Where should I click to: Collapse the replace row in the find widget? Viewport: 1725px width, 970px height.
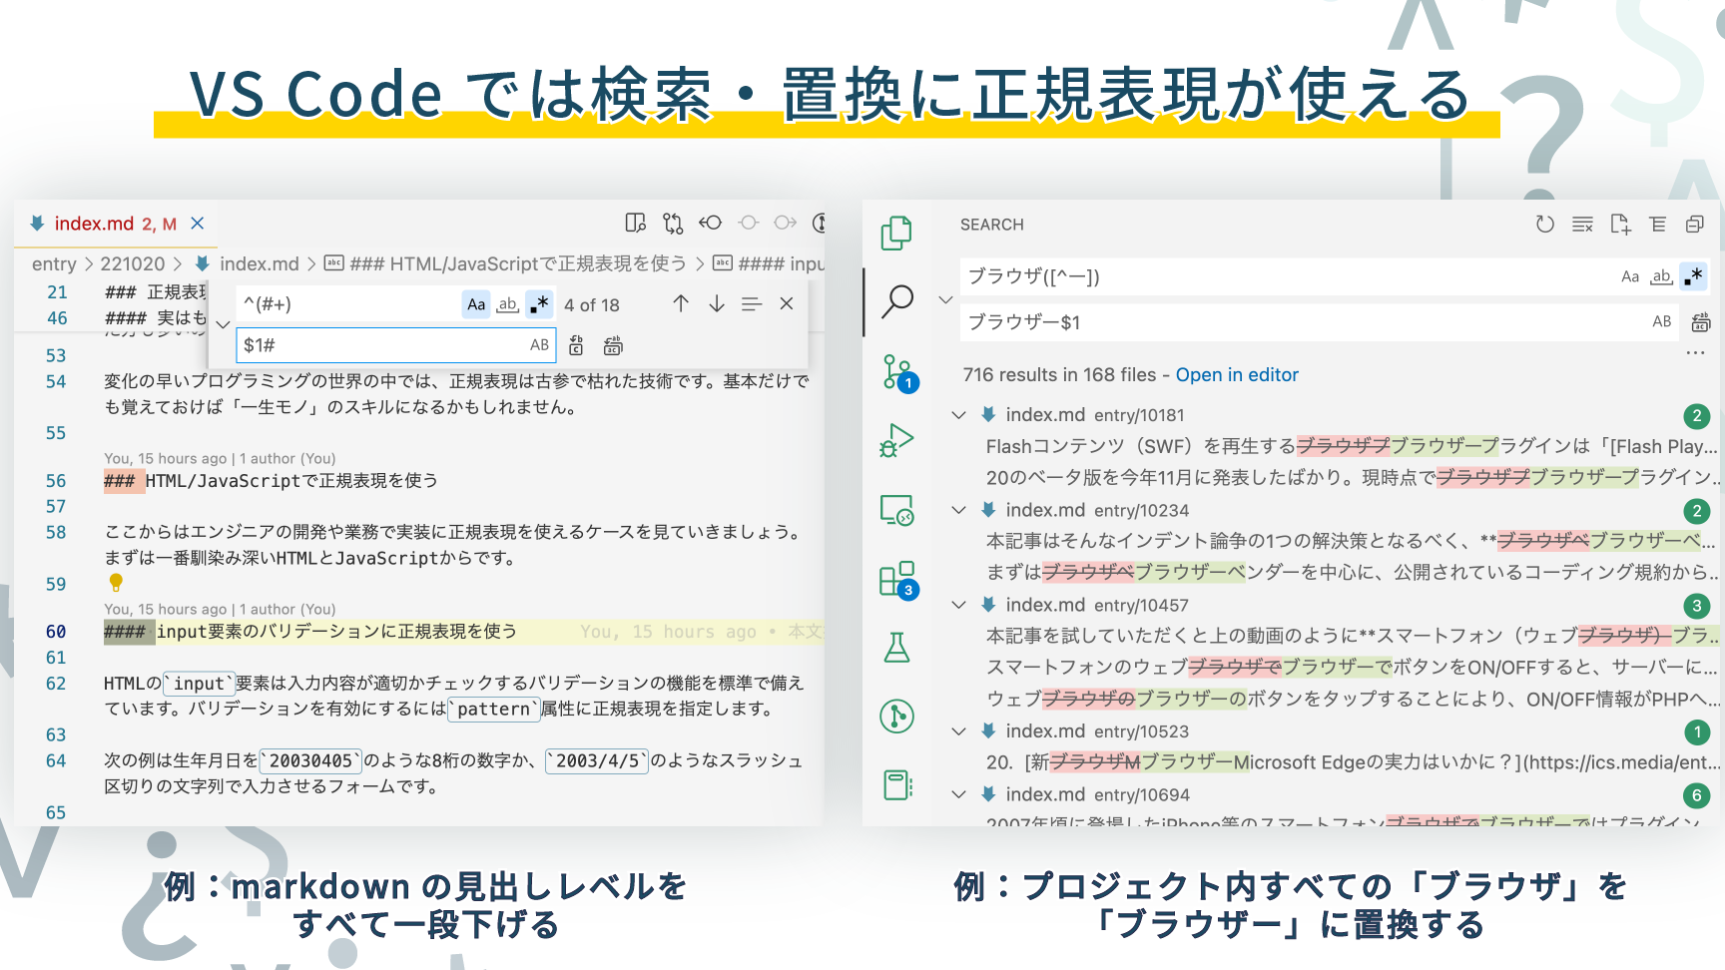coord(224,323)
